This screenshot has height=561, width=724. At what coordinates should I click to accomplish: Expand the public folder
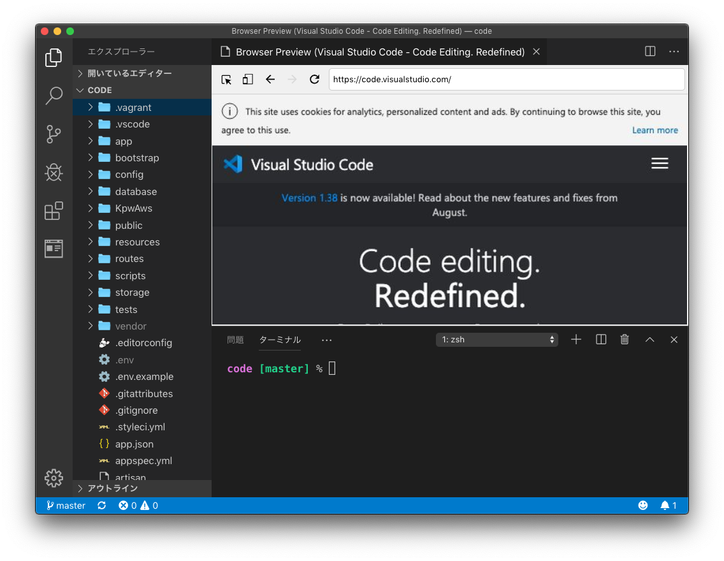point(142,225)
